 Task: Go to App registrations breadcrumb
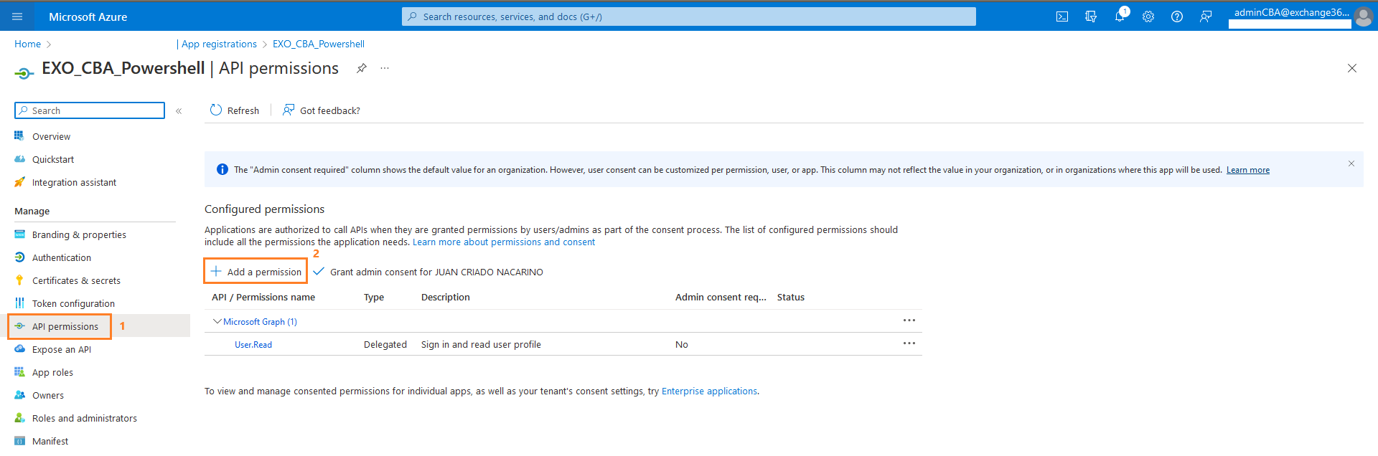click(219, 44)
